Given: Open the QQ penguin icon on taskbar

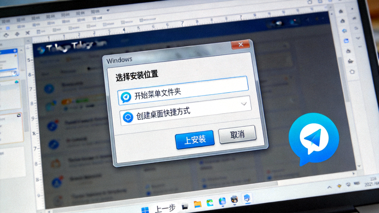Looking at the screenshot, I should click(x=234, y=200).
